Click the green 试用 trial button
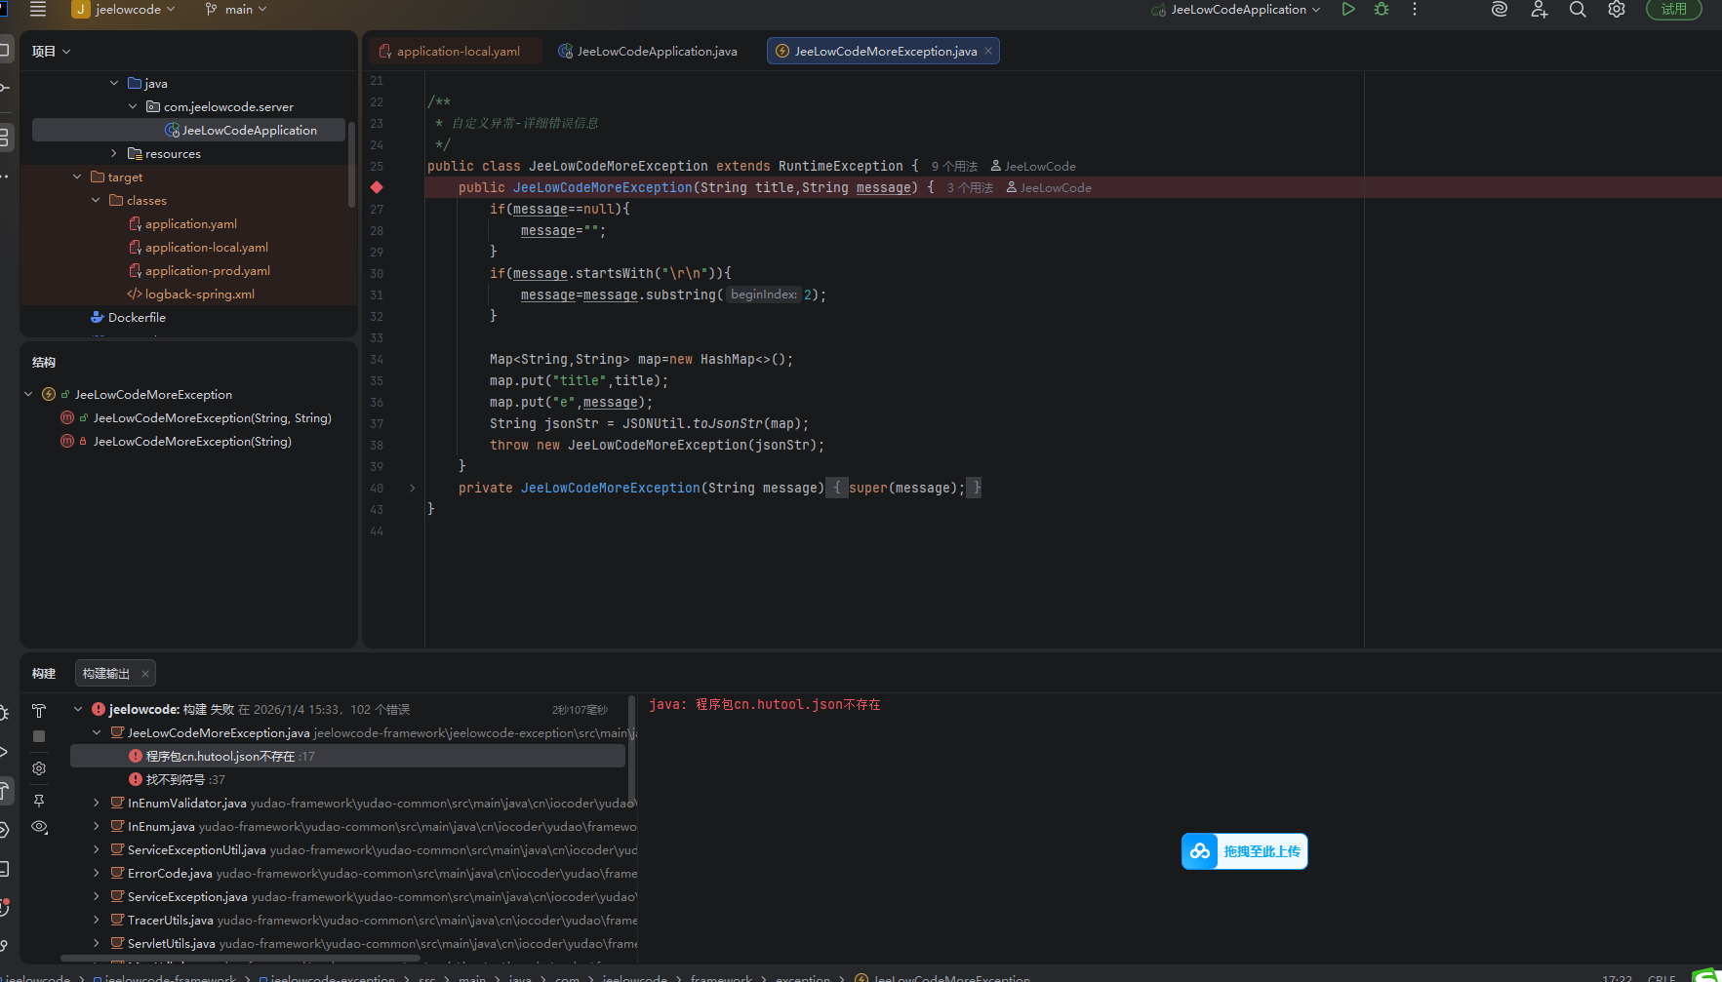This screenshot has height=982, width=1722. coord(1673,10)
